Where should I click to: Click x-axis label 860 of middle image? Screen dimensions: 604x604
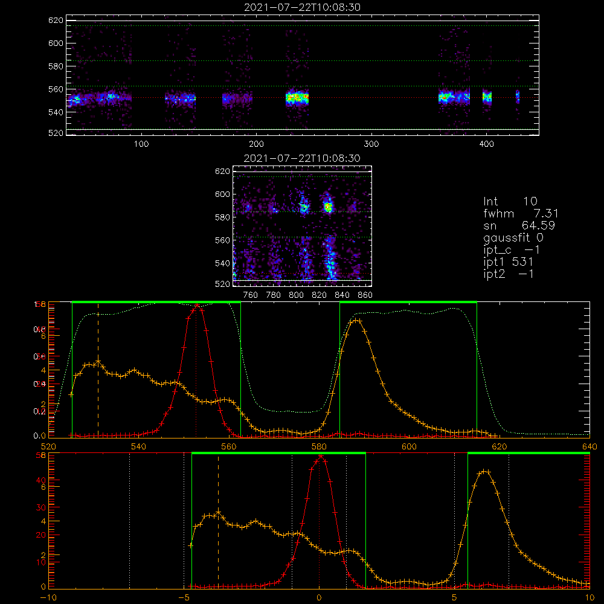[365, 295]
